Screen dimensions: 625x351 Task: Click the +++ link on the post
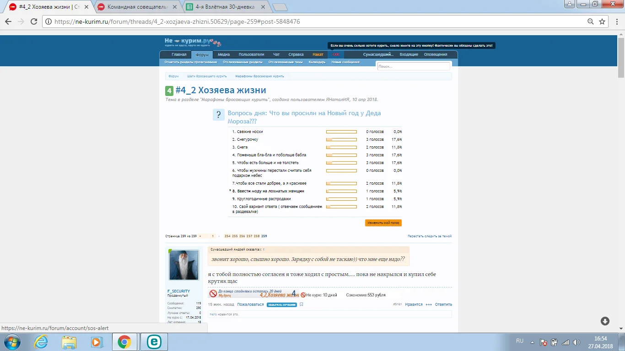429,304
